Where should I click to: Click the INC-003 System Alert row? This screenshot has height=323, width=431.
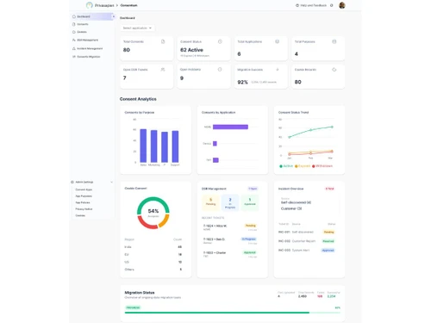(307, 251)
